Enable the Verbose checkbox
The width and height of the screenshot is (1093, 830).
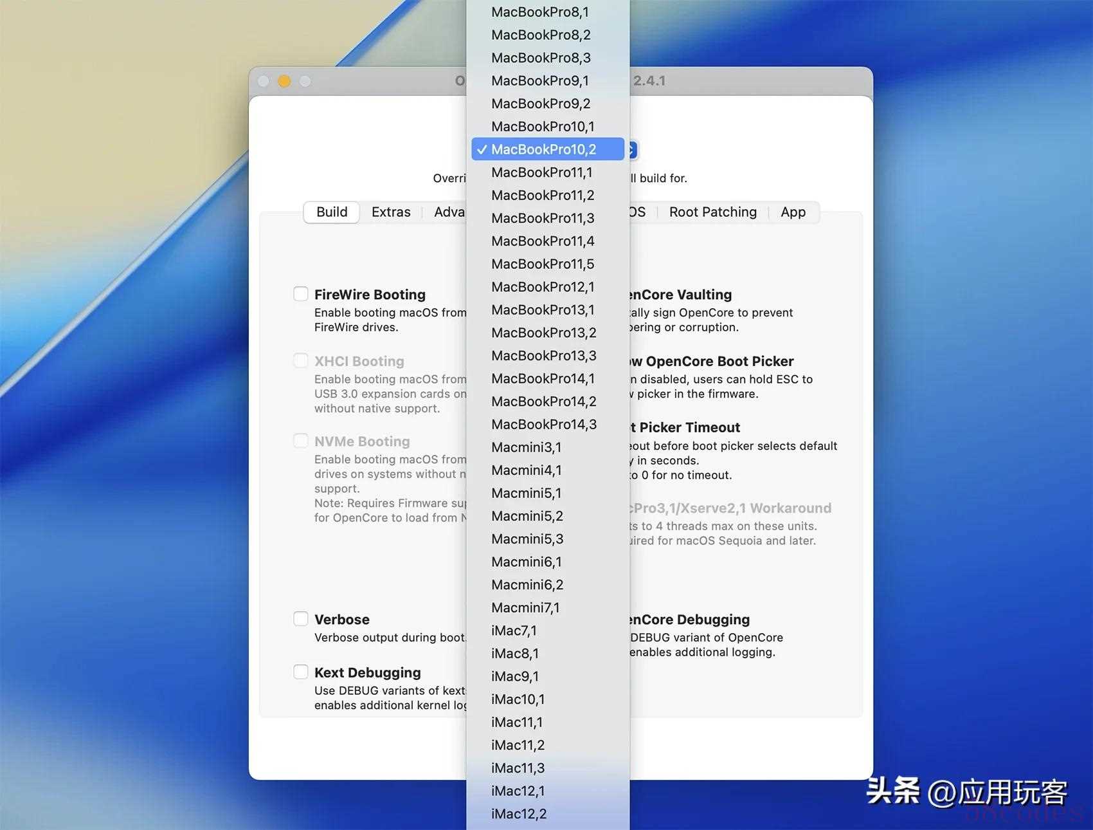coord(300,619)
